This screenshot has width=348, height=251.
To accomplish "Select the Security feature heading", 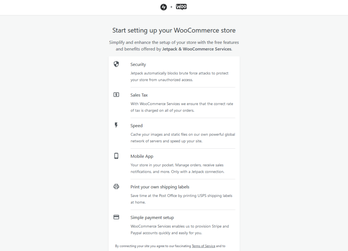I will [x=138, y=65].
